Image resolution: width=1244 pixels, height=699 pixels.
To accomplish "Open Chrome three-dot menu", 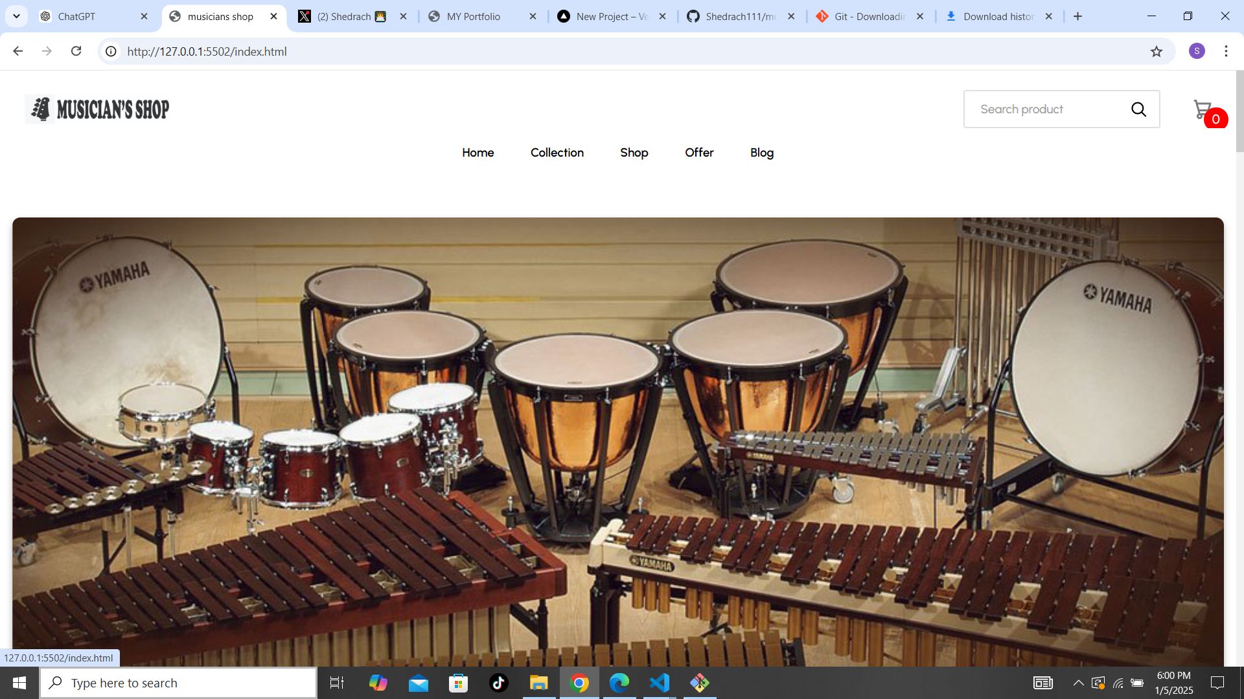I will [1226, 51].
